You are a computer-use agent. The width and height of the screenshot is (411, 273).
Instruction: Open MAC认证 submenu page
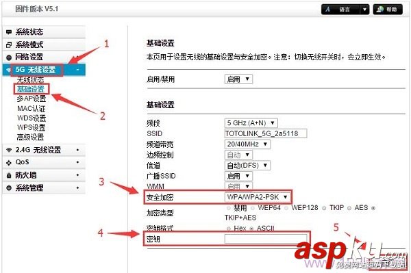[x=32, y=108]
